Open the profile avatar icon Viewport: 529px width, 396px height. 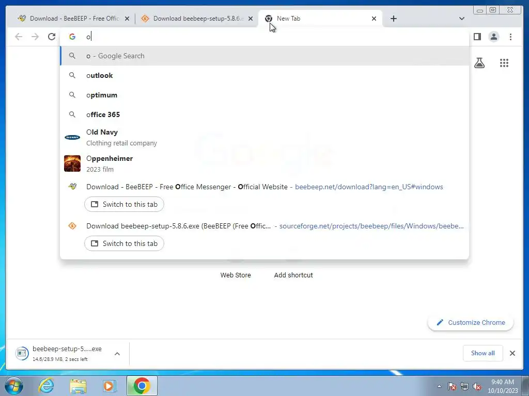493,37
